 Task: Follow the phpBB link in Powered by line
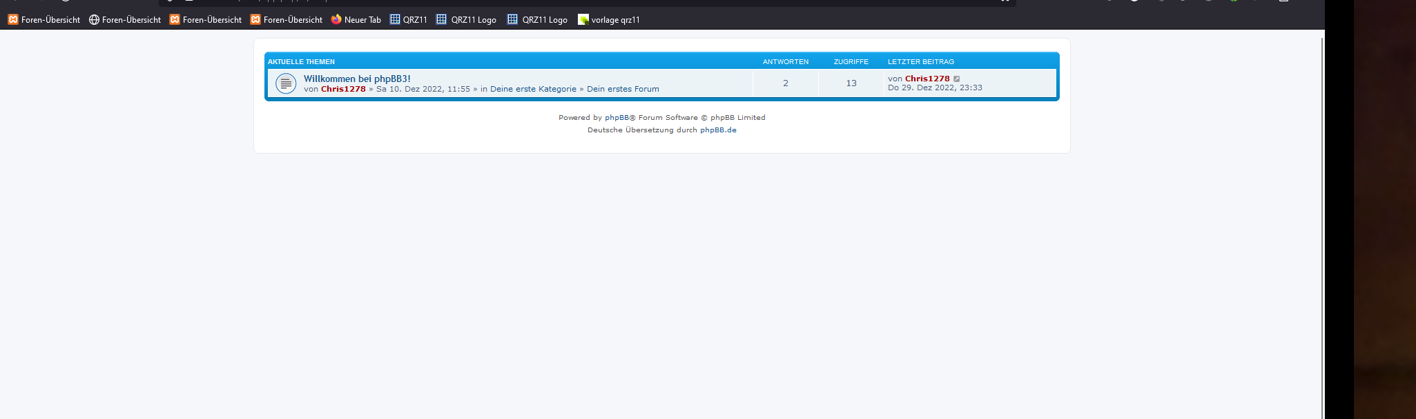click(x=617, y=118)
